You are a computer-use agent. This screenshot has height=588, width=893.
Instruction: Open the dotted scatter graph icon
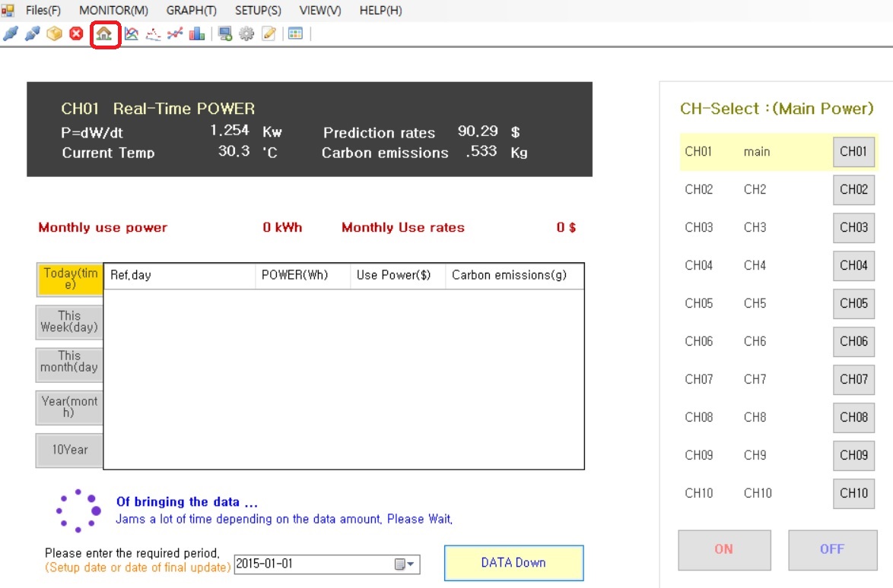153,34
